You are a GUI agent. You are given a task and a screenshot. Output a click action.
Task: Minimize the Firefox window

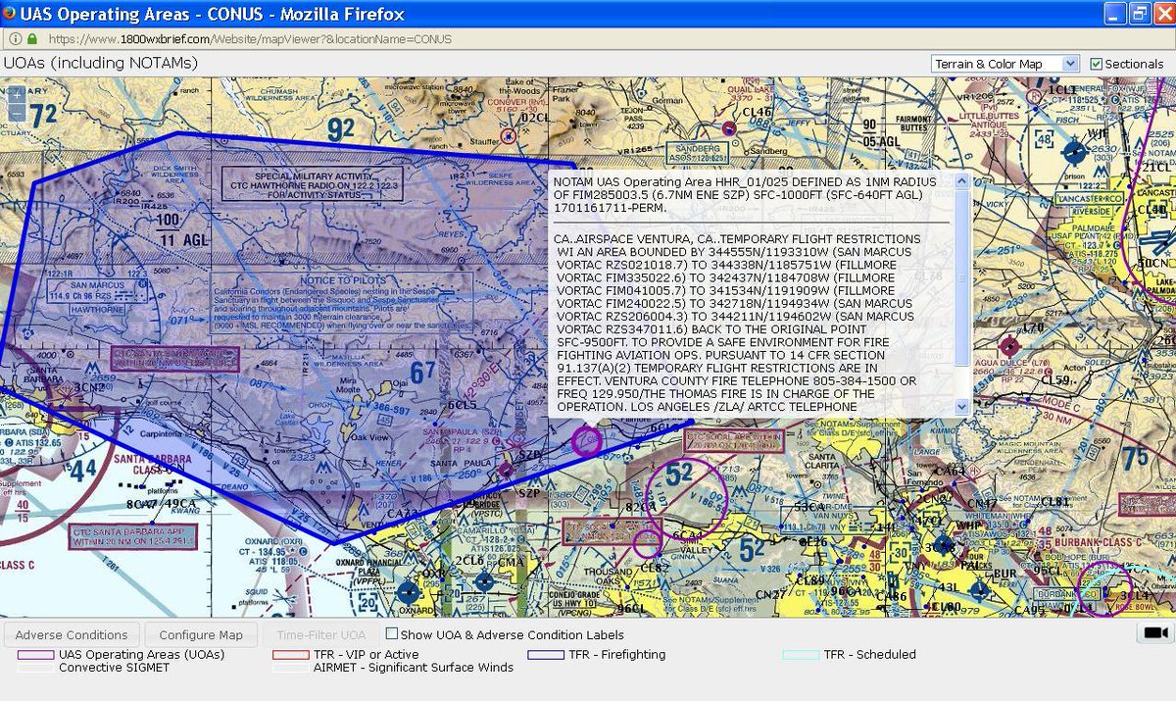[1115, 14]
